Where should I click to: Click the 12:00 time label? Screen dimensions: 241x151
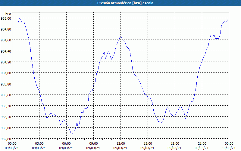(121, 144)
